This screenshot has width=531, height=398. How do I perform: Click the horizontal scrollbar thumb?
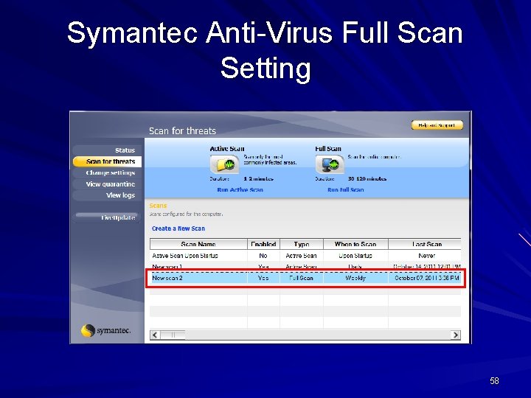[x=173, y=335]
